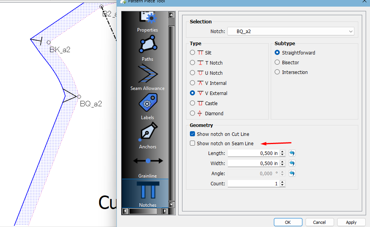Click the Anchors pen icon
370x227 pixels.
pos(147,133)
